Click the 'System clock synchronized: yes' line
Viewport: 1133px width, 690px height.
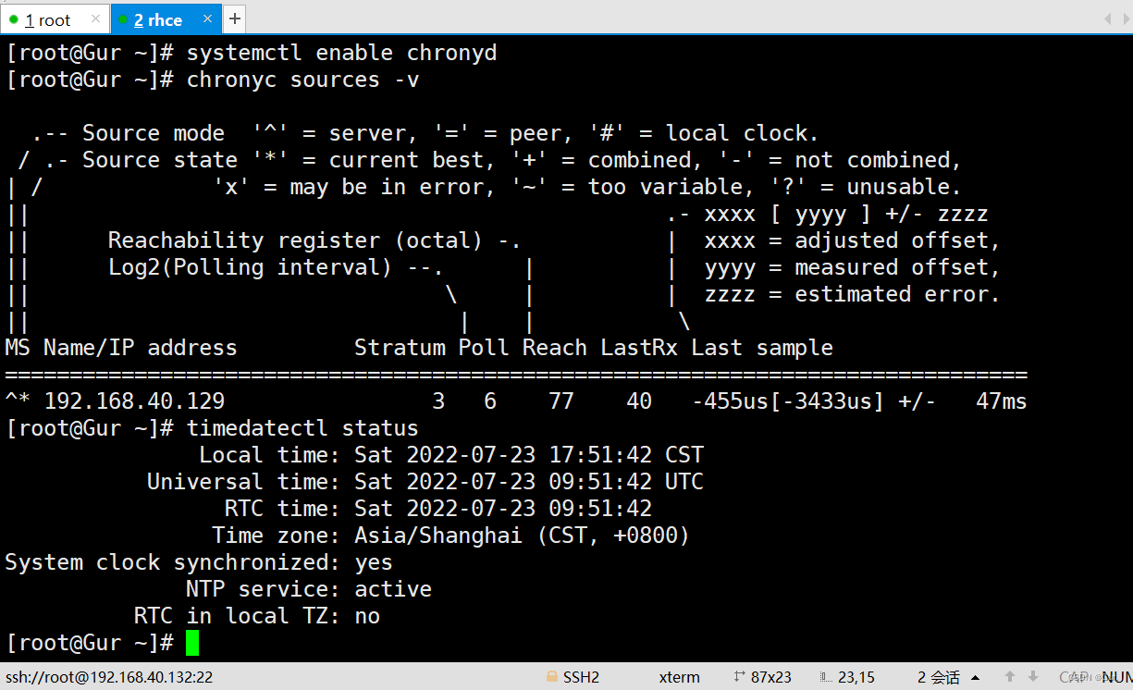tap(199, 562)
